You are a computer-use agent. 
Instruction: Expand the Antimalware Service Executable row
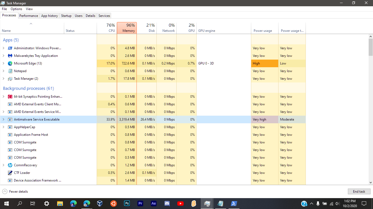point(4,119)
